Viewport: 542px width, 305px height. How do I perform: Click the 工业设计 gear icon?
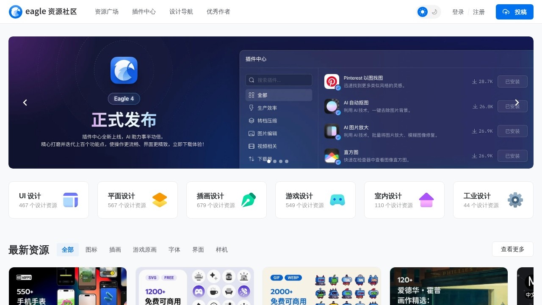coord(515,200)
